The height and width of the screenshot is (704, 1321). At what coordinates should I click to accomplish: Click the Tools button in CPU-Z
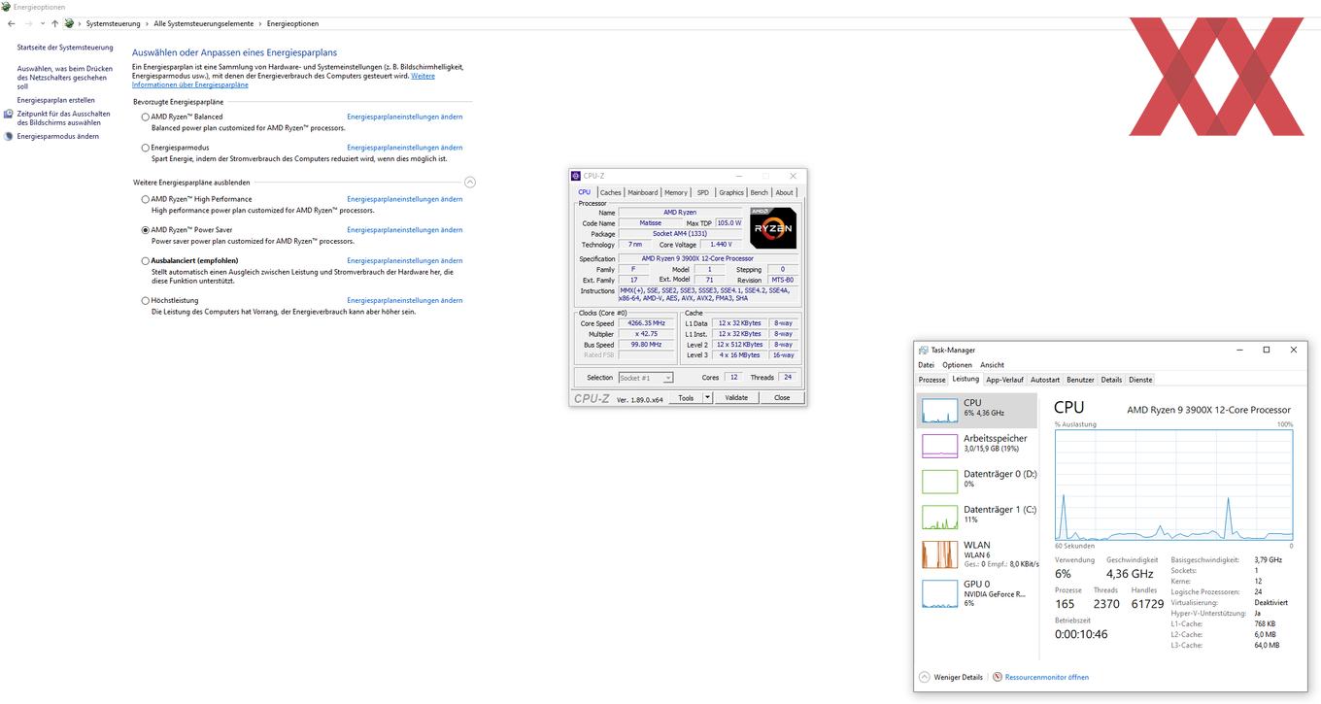pos(686,398)
